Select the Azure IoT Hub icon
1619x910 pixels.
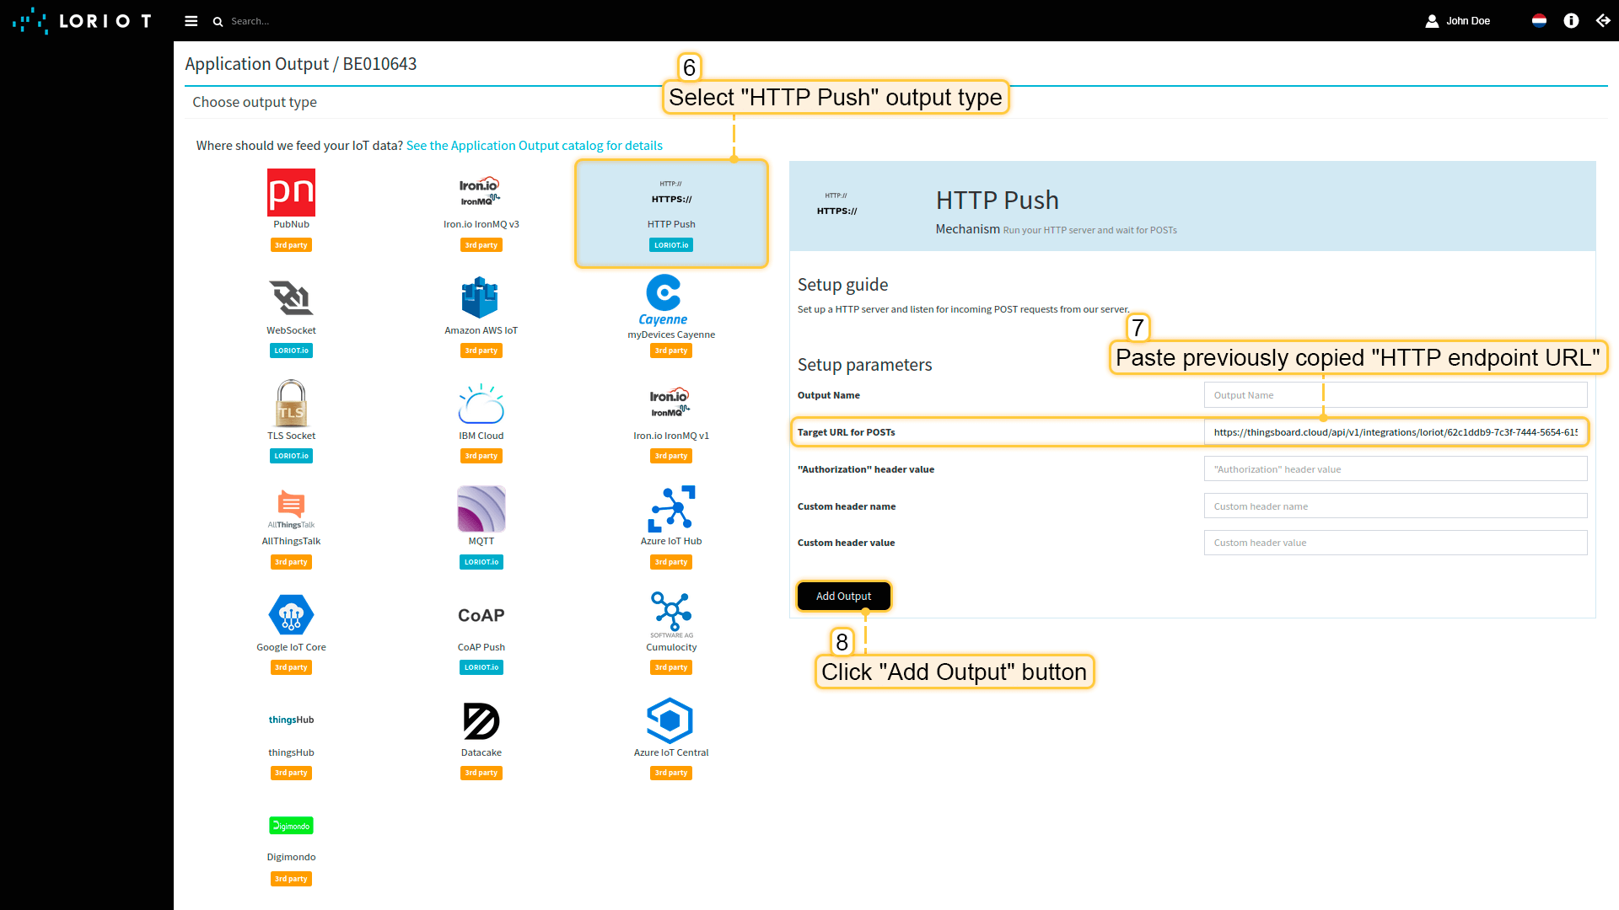point(671,509)
